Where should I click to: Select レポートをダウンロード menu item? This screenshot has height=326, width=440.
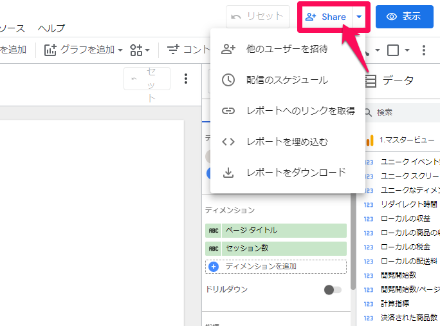pos(288,173)
